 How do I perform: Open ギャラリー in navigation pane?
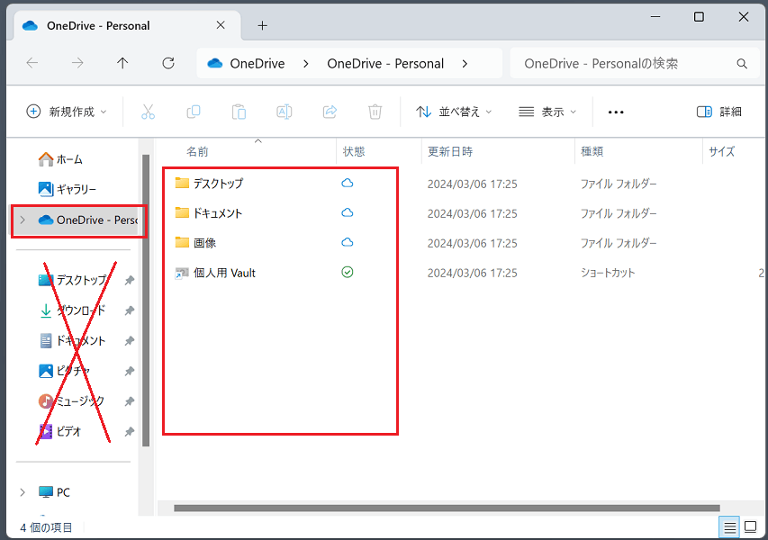(x=68, y=189)
